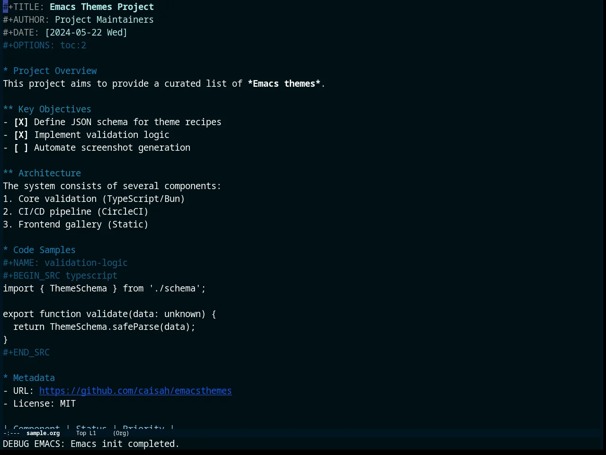Click the '- License: MIT' line
The height and width of the screenshot is (455, 606).
pyautogui.click(x=39, y=403)
